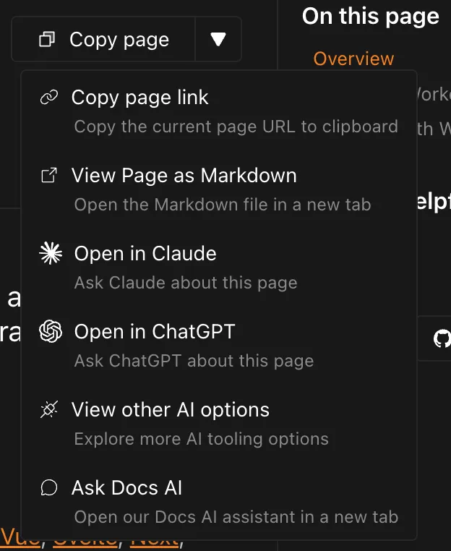Screen dimensions: 451x551
Task: Click the copy icon in Copy page button
Action: click(x=47, y=40)
